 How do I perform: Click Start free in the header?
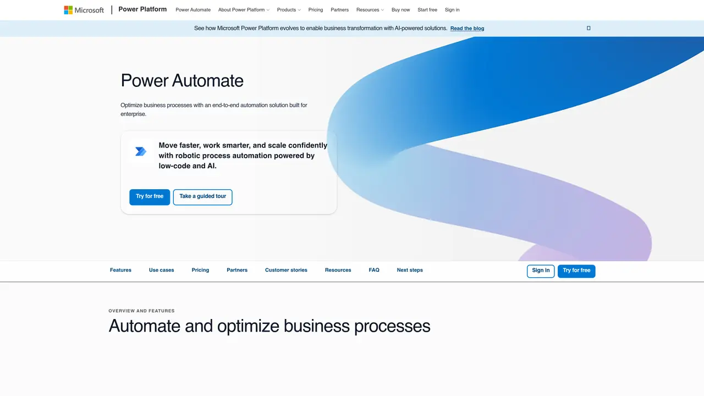427,10
